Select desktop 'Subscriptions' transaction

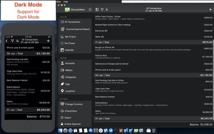point(154,104)
